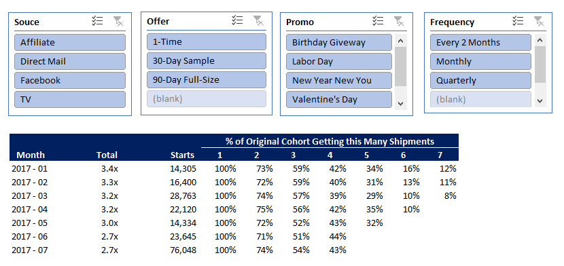Toggle the Facebook source filter

pyautogui.click(x=70, y=80)
